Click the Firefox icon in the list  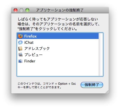pos(20,36)
